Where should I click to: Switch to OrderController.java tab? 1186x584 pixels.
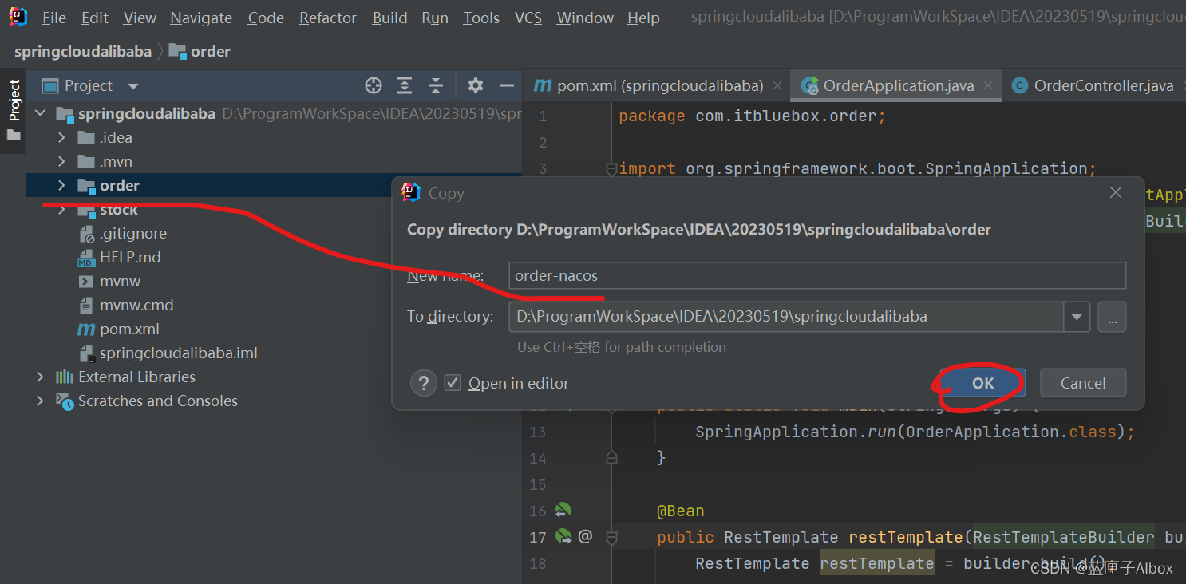coord(1095,85)
